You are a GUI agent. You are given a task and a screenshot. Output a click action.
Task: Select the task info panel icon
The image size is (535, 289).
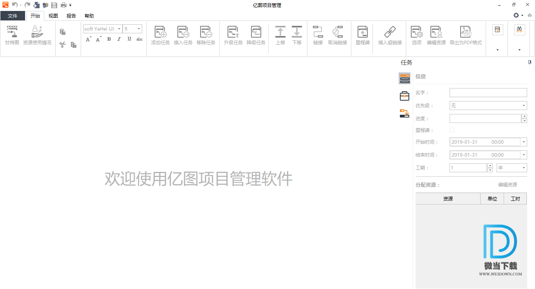[405, 78]
